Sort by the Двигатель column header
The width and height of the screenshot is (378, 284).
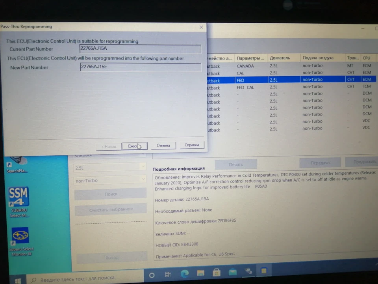(x=284, y=58)
